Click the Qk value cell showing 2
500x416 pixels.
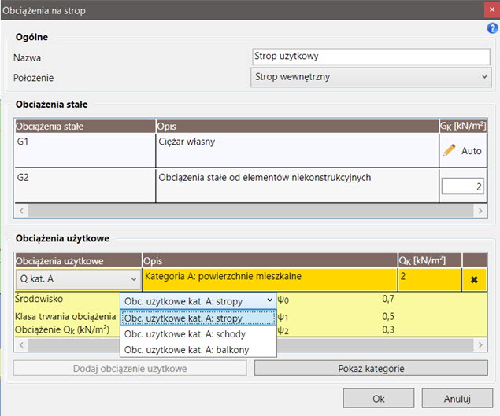429,279
